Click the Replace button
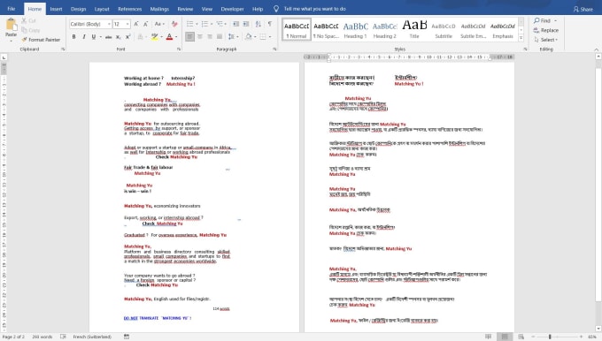 [x=546, y=30]
